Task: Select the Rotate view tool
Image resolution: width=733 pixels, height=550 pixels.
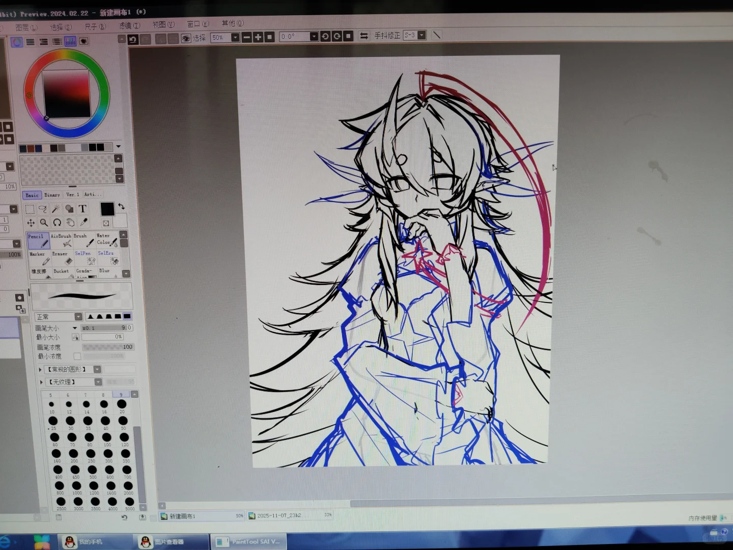Action: tap(57, 223)
